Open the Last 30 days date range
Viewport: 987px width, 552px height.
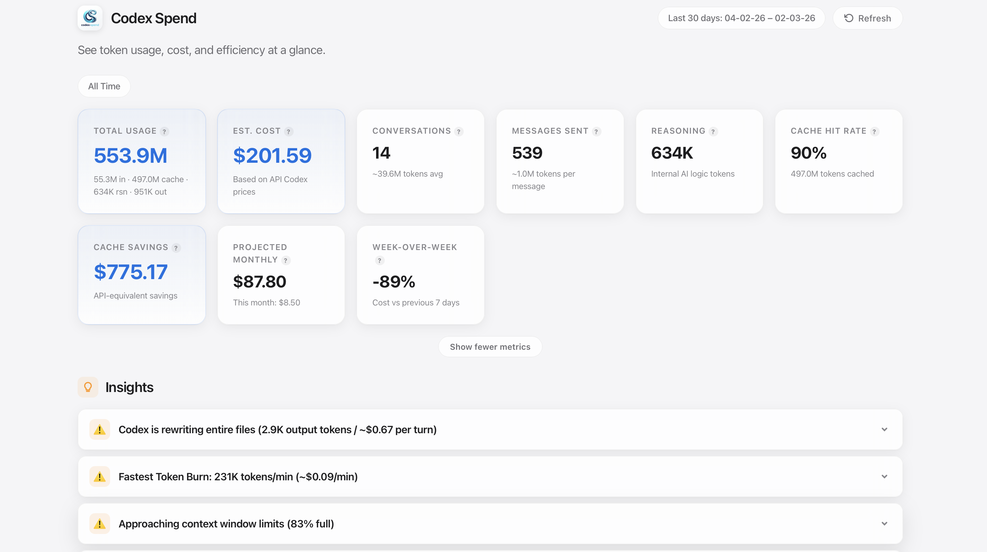pyautogui.click(x=741, y=18)
